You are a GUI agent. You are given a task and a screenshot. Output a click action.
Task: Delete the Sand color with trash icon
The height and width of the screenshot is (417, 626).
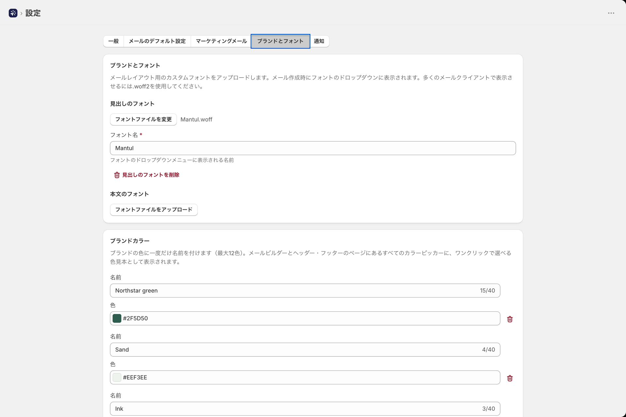click(510, 378)
